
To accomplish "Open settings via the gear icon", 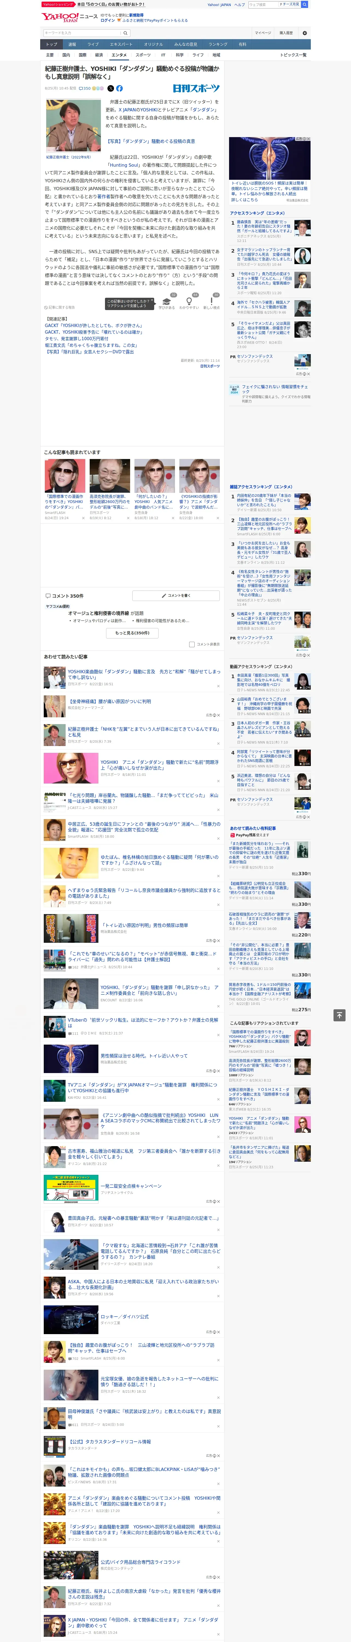I will [x=305, y=33].
